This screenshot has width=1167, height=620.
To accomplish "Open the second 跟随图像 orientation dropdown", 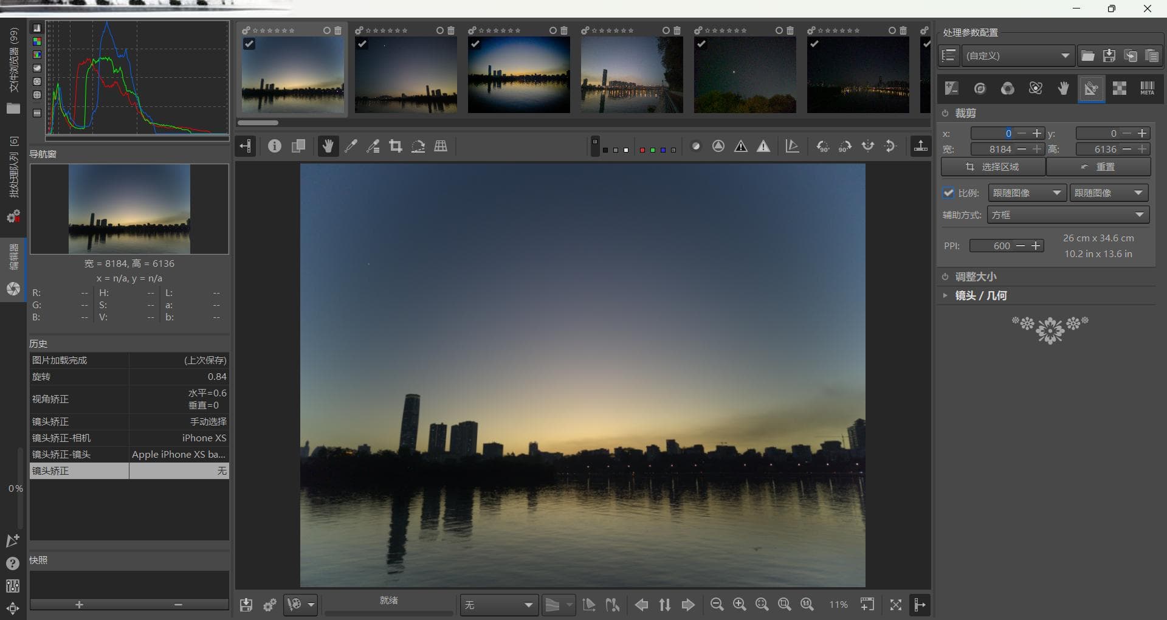I will (1109, 193).
